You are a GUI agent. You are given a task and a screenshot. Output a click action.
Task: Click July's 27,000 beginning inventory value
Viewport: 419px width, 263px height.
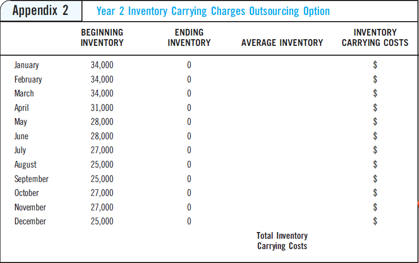click(x=102, y=150)
